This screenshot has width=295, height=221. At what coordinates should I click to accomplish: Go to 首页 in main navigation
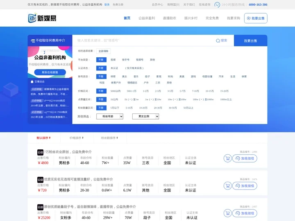[127, 18]
